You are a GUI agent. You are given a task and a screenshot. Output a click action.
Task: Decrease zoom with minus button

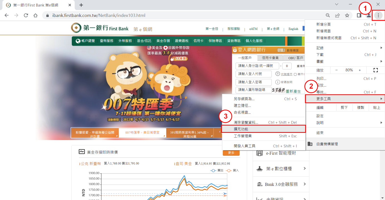click(x=336, y=70)
